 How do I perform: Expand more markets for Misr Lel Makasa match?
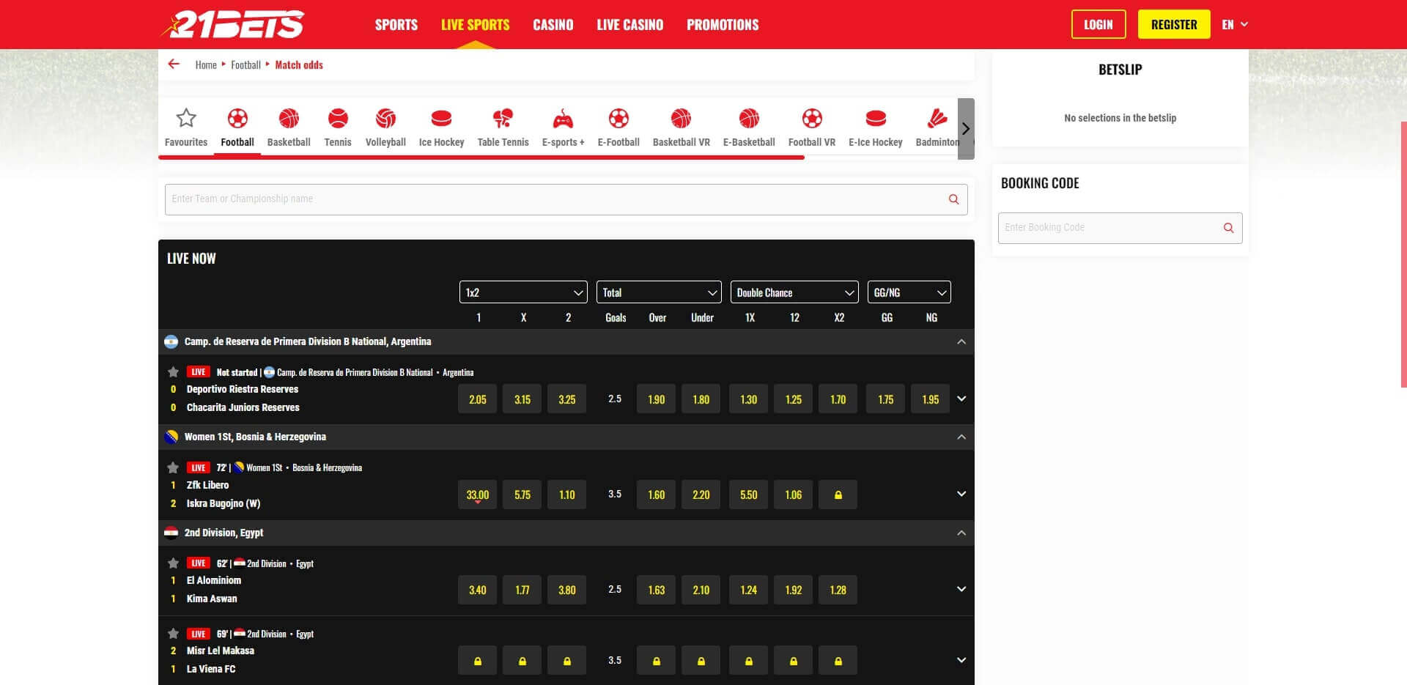coord(961,659)
